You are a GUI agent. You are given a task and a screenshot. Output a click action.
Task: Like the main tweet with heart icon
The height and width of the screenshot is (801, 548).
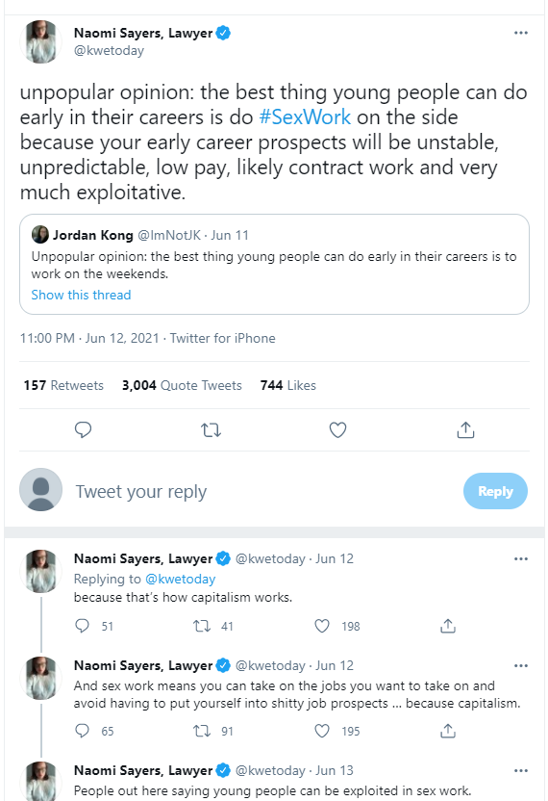pyautogui.click(x=337, y=430)
